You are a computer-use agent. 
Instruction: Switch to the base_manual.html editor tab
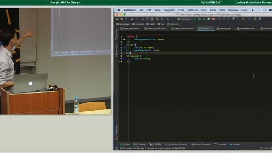[x=183, y=28]
